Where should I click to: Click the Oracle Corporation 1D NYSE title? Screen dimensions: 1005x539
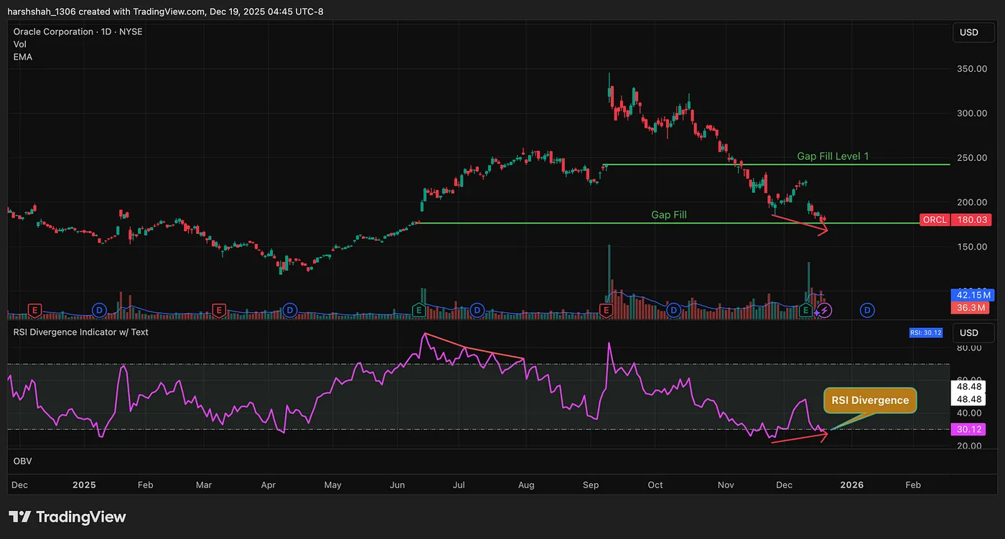click(78, 32)
